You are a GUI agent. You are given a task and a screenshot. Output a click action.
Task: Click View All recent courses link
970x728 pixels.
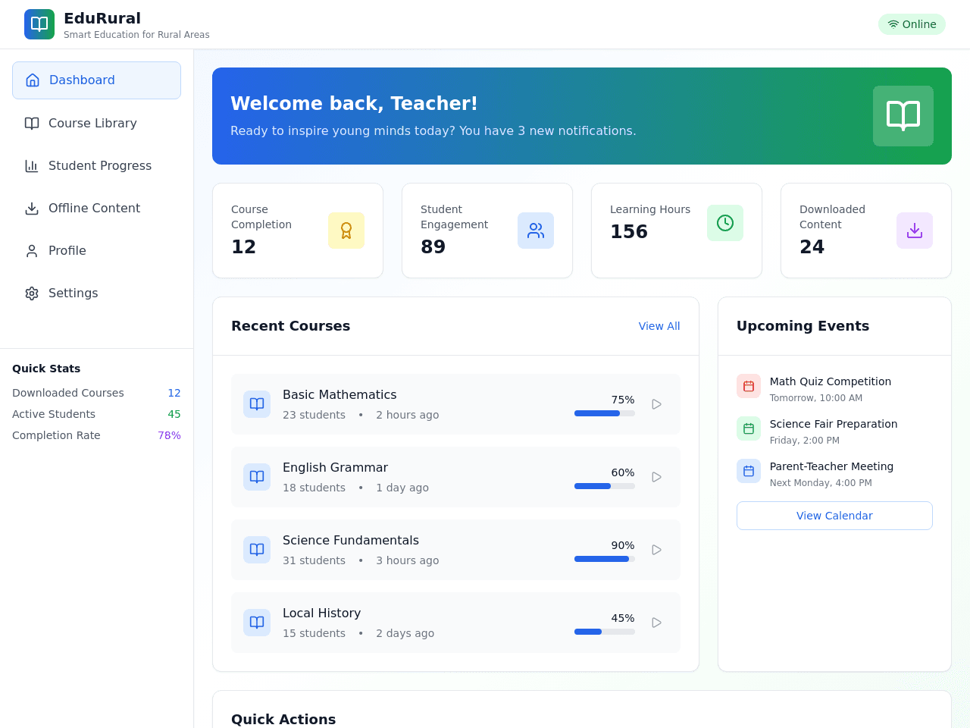point(659,326)
